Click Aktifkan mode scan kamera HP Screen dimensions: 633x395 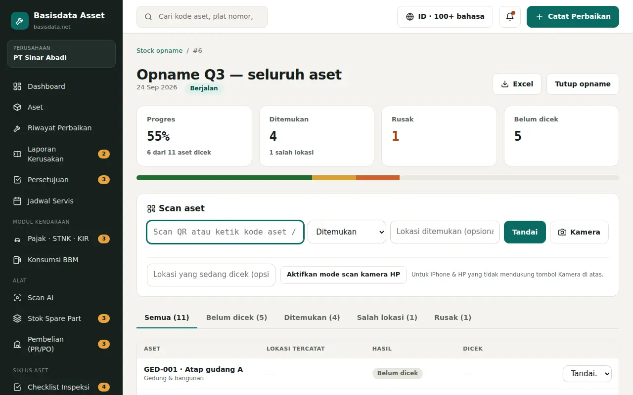click(343, 275)
